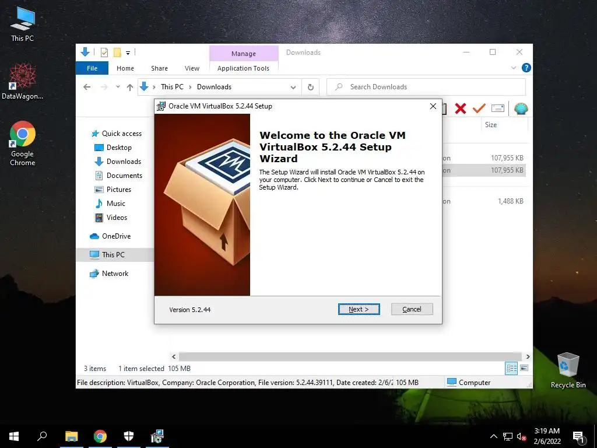Click the New Folder quick access toolbar icon
This screenshot has width=597, height=448.
pyautogui.click(x=117, y=52)
